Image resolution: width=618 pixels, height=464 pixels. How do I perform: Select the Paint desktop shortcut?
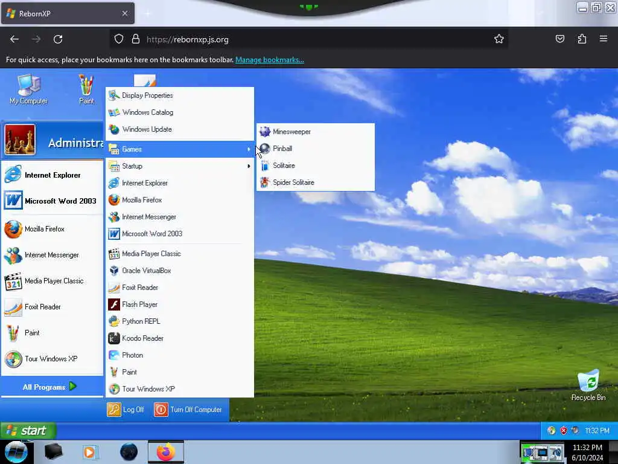(86, 89)
